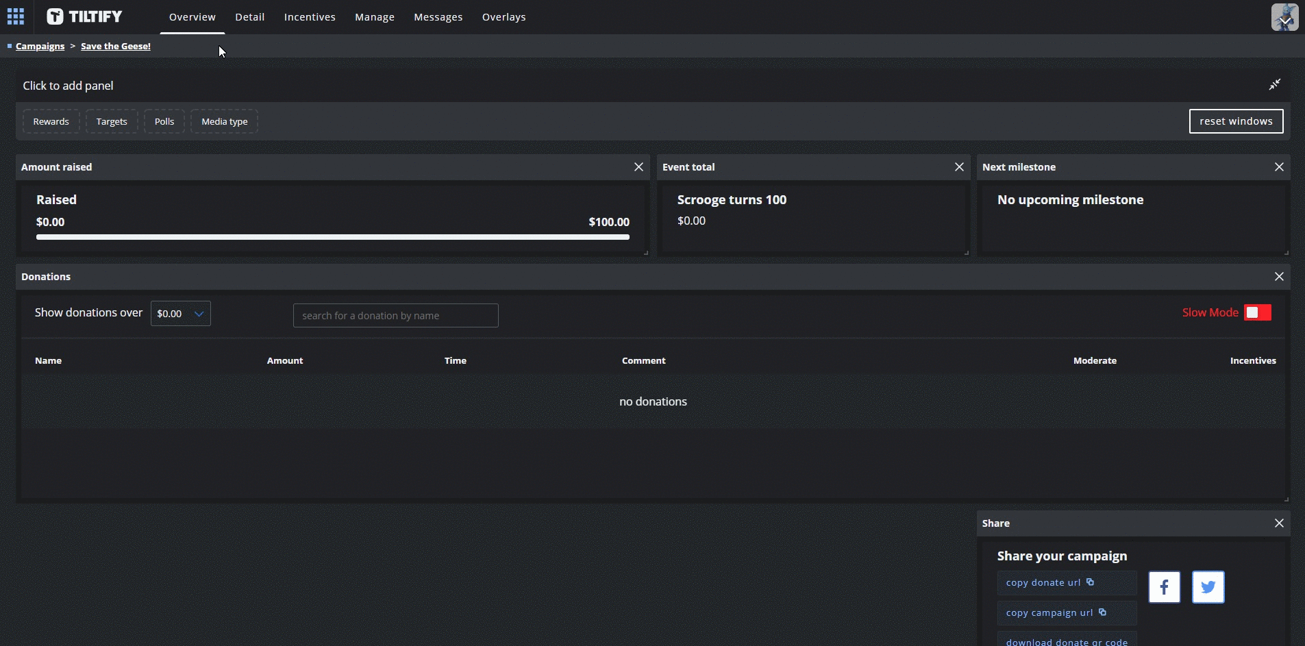Go to the Incentives tab

310,17
